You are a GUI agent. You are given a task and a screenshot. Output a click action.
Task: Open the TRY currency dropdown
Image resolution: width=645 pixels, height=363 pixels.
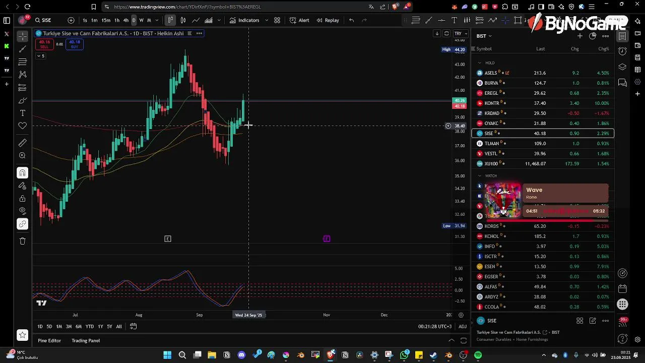pos(460,34)
